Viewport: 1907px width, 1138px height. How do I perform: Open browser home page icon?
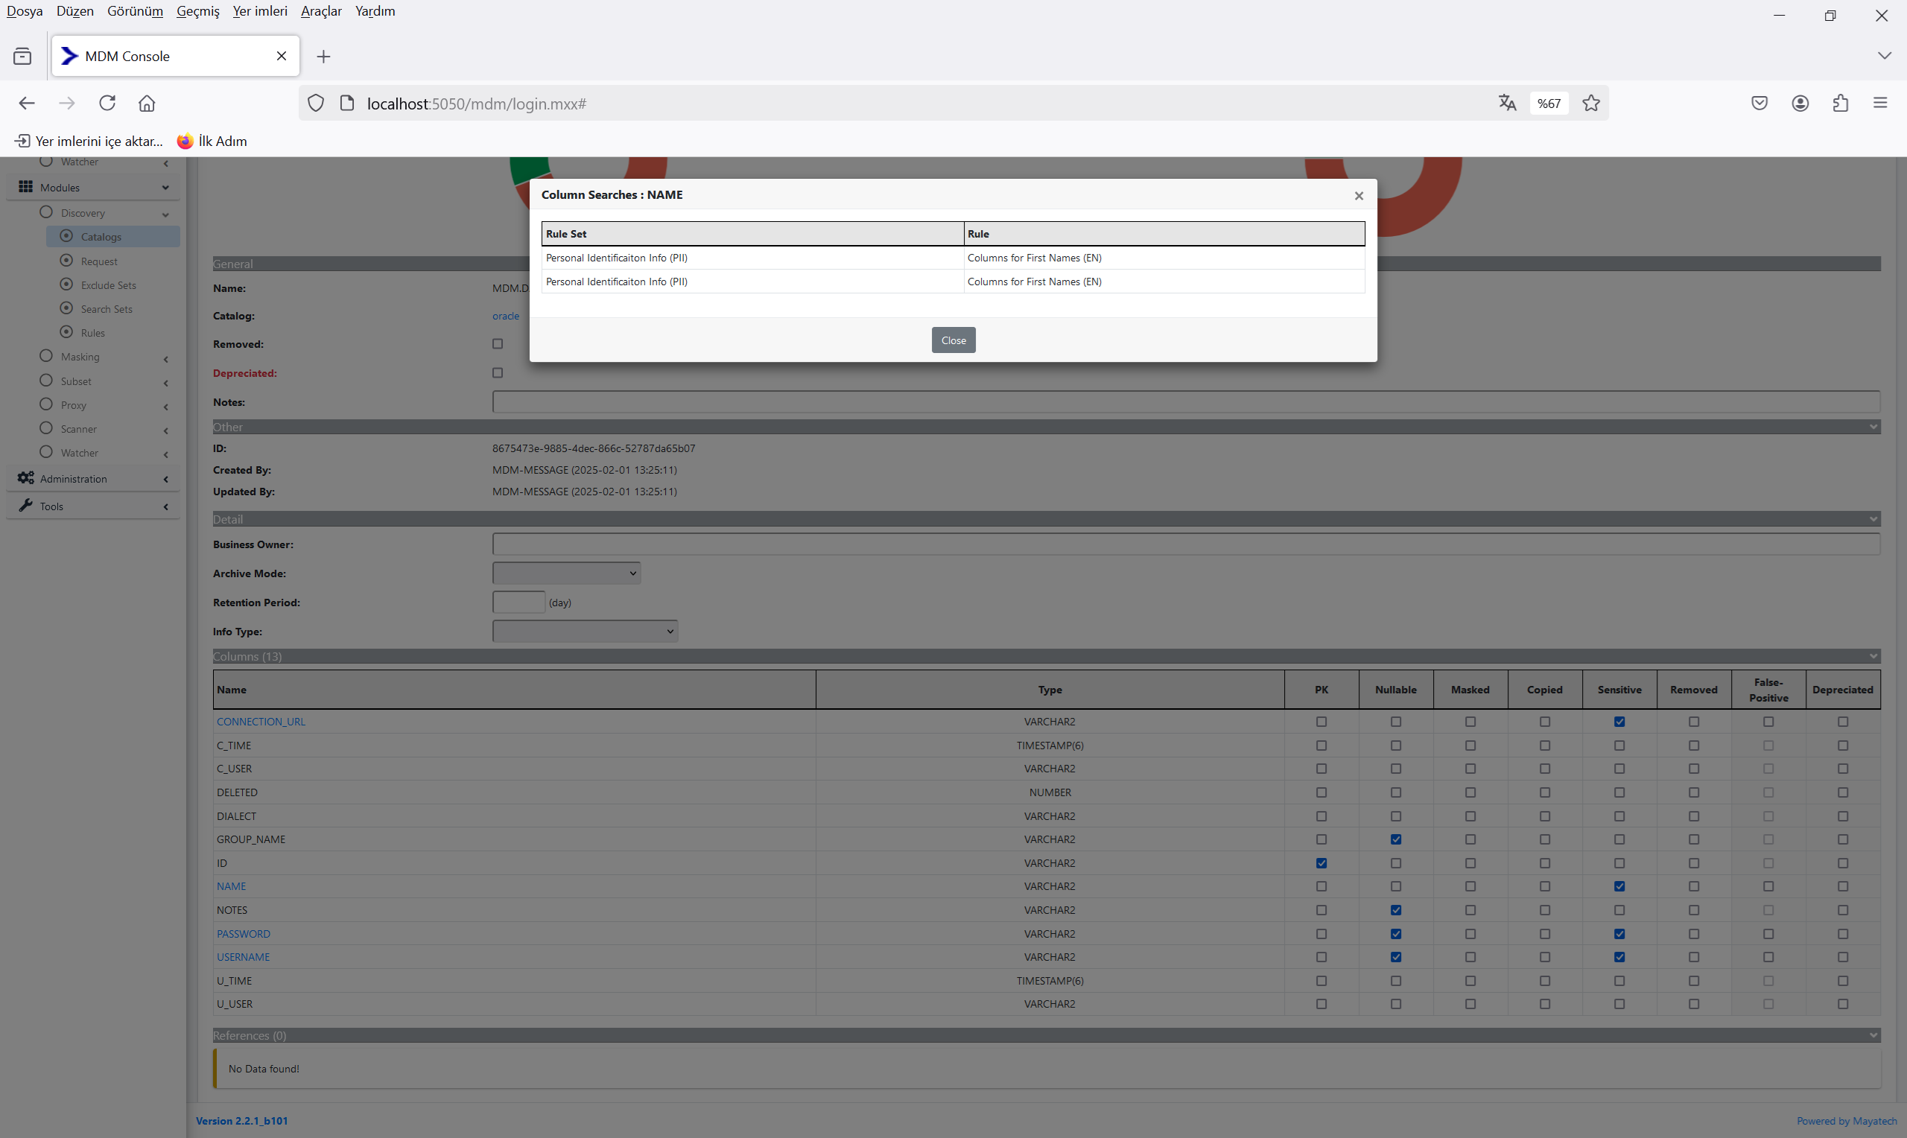147,103
